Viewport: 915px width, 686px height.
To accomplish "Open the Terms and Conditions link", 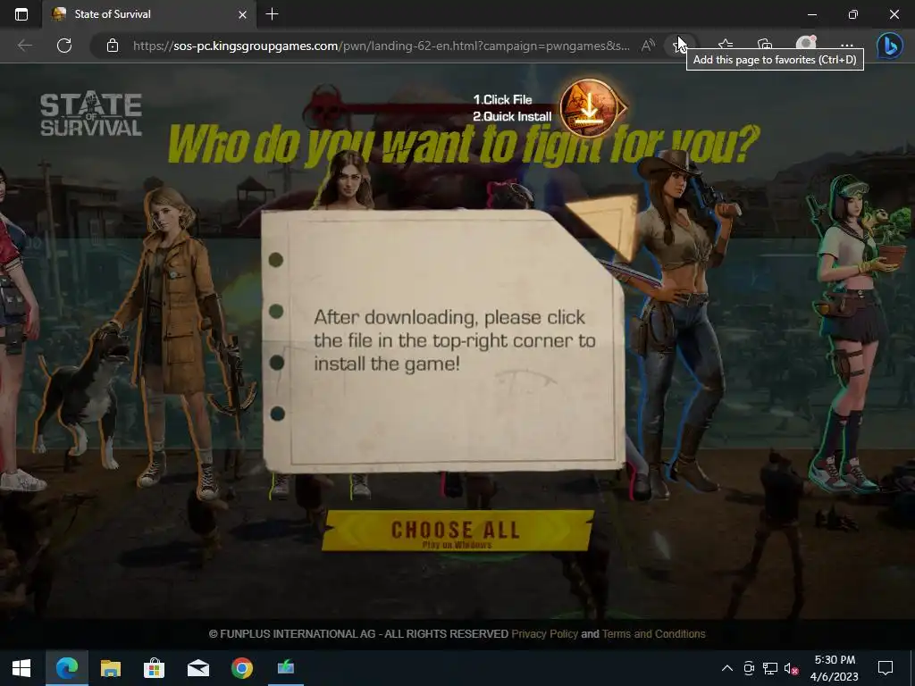I will tap(653, 634).
